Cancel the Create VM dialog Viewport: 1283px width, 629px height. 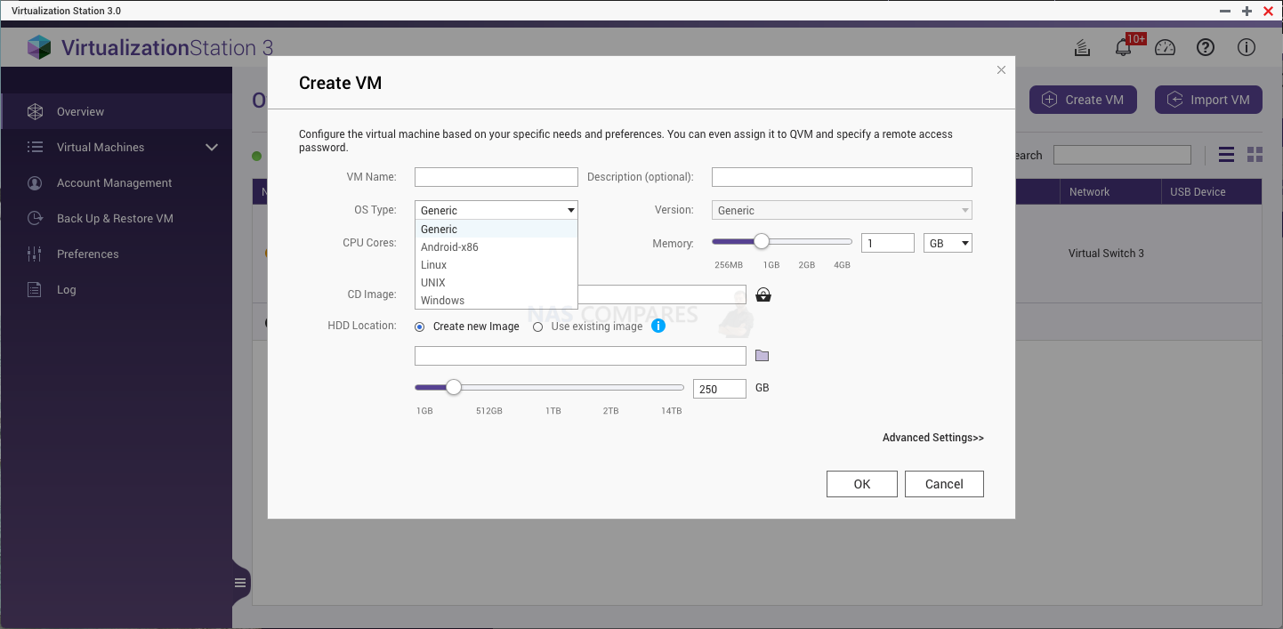[944, 484]
